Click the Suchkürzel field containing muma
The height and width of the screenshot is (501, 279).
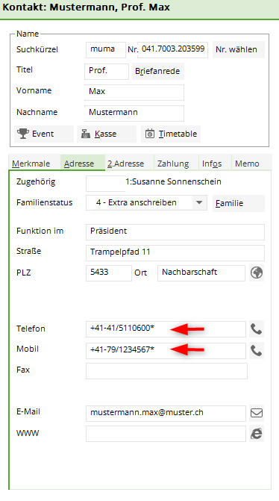pyautogui.click(x=106, y=50)
